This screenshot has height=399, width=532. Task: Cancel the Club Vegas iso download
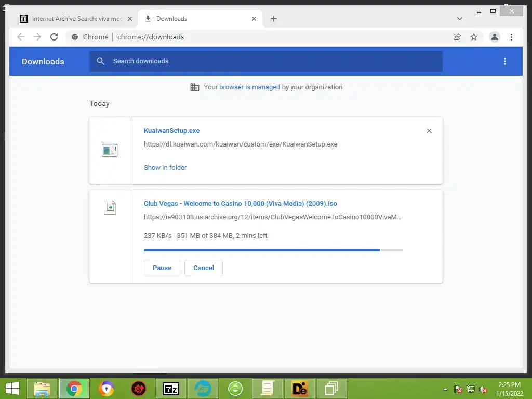pos(204,268)
